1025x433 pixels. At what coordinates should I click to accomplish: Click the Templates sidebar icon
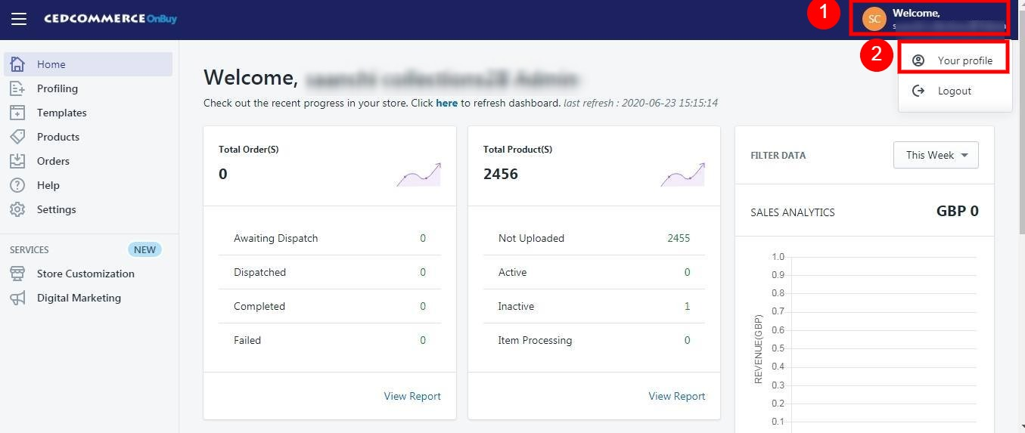(x=17, y=113)
